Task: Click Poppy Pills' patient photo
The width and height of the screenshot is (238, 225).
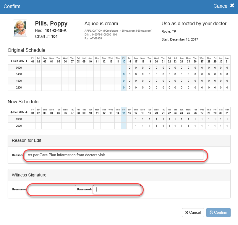Action: 20,28
